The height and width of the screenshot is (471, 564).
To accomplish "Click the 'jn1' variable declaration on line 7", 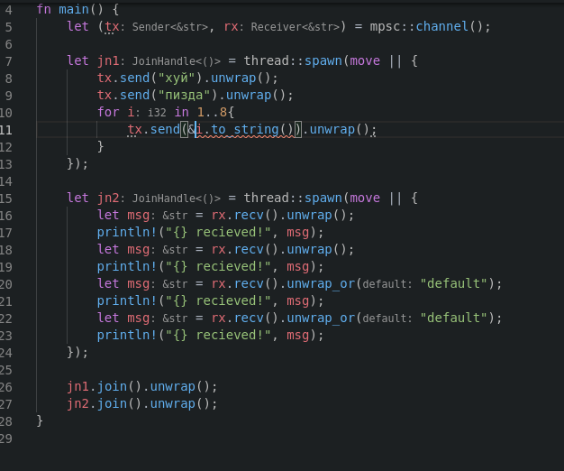I will click(x=108, y=60).
